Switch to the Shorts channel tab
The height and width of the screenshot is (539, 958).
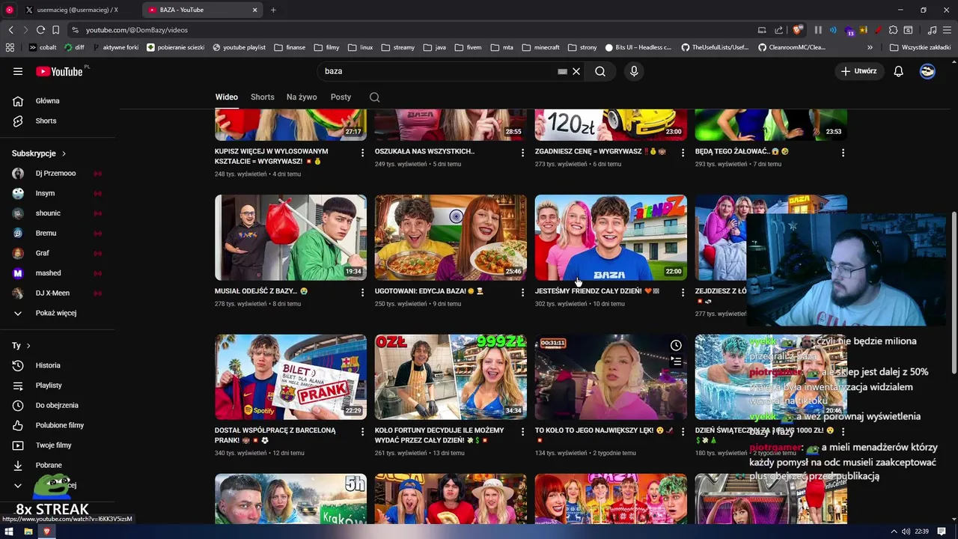(x=263, y=97)
